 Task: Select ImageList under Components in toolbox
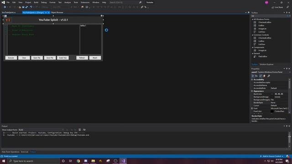[x=262, y=51]
